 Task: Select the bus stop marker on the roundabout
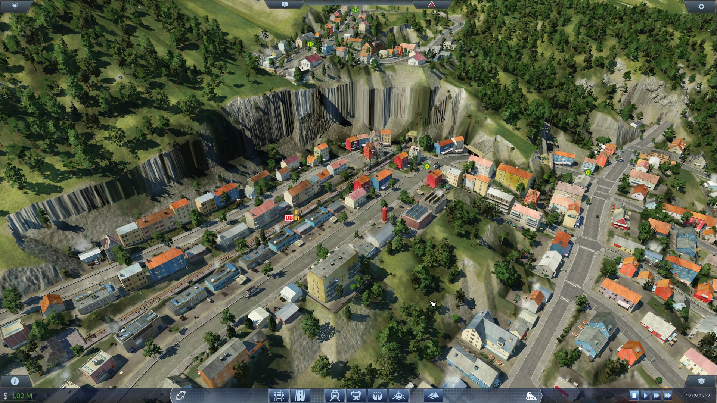click(427, 166)
